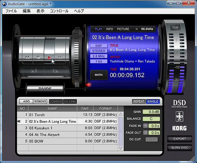Click the rewind transport button

pyautogui.click(x=27, y=57)
